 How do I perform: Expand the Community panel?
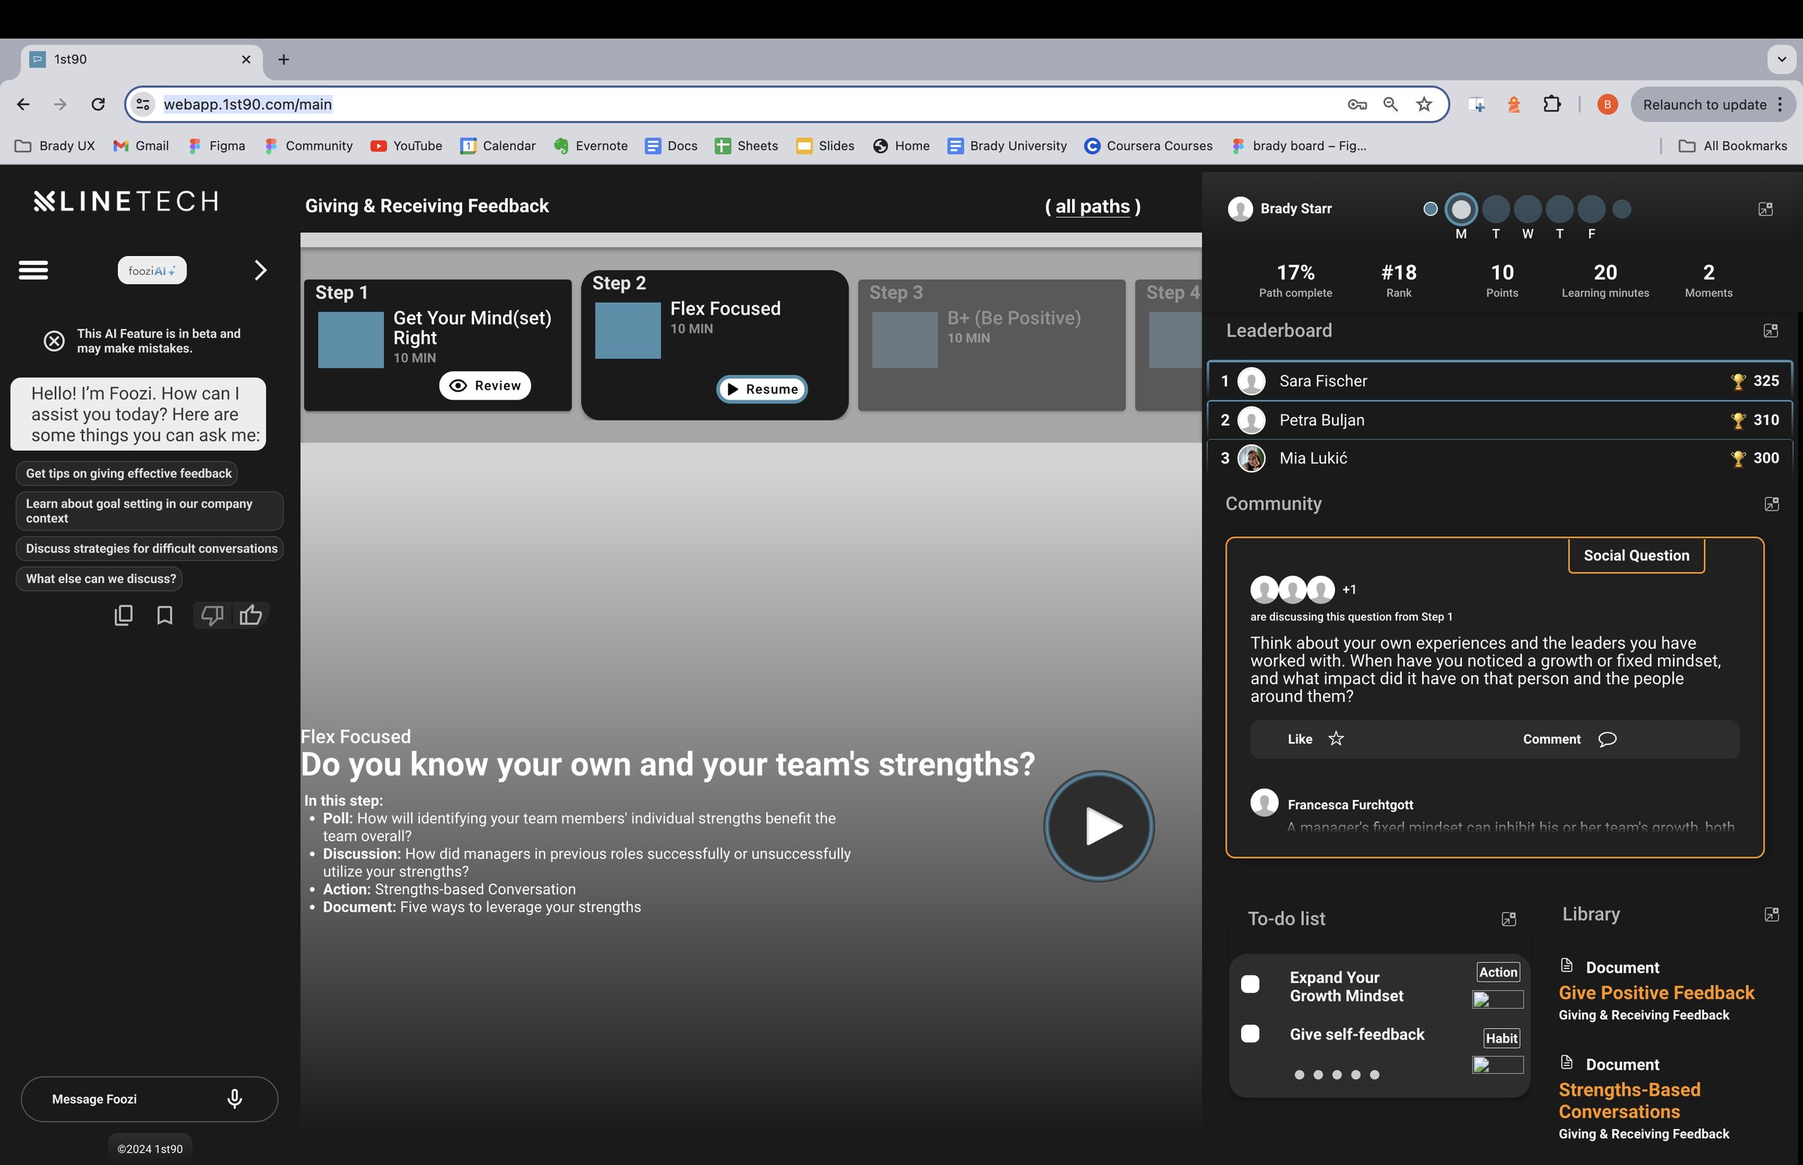[1771, 504]
